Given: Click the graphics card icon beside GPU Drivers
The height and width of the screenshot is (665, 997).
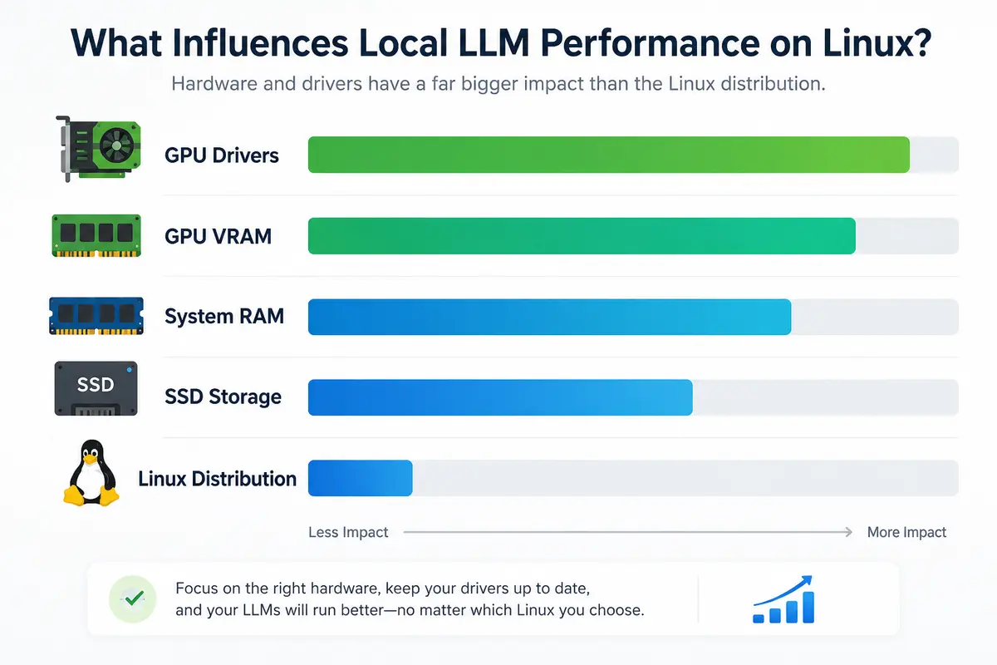Looking at the screenshot, I should click(99, 149).
